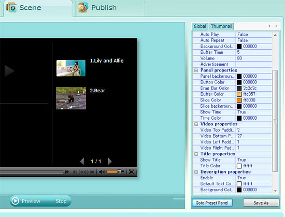
Task: Go to previous playlist page arrow
Action: (82, 161)
